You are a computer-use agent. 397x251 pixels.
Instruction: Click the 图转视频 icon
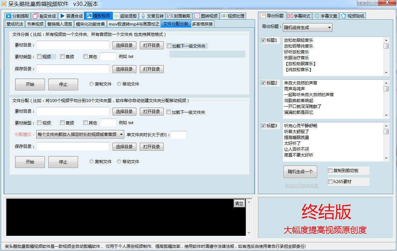(x=197, y=16)
